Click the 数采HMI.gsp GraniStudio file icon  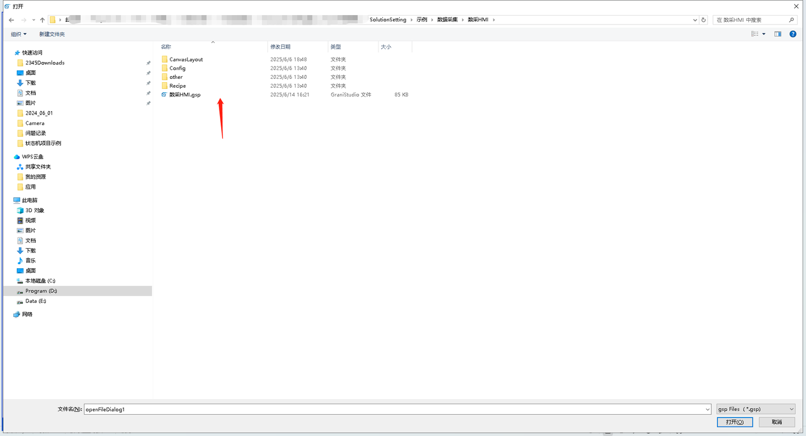point(164,95)
